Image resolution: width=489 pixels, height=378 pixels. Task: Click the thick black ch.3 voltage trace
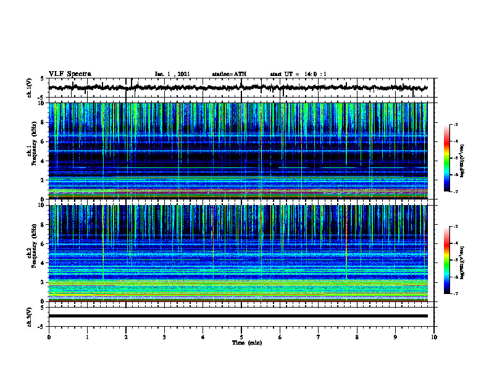tap(238, 316)
